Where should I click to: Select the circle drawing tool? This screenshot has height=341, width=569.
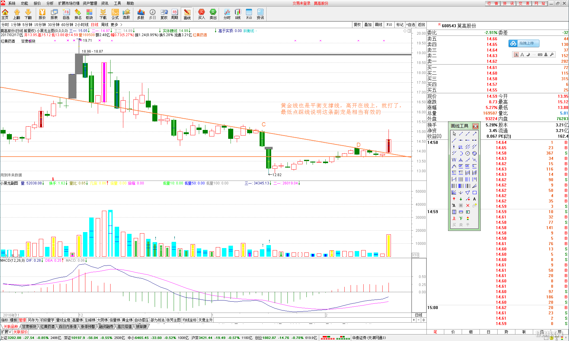pos(468,153)
